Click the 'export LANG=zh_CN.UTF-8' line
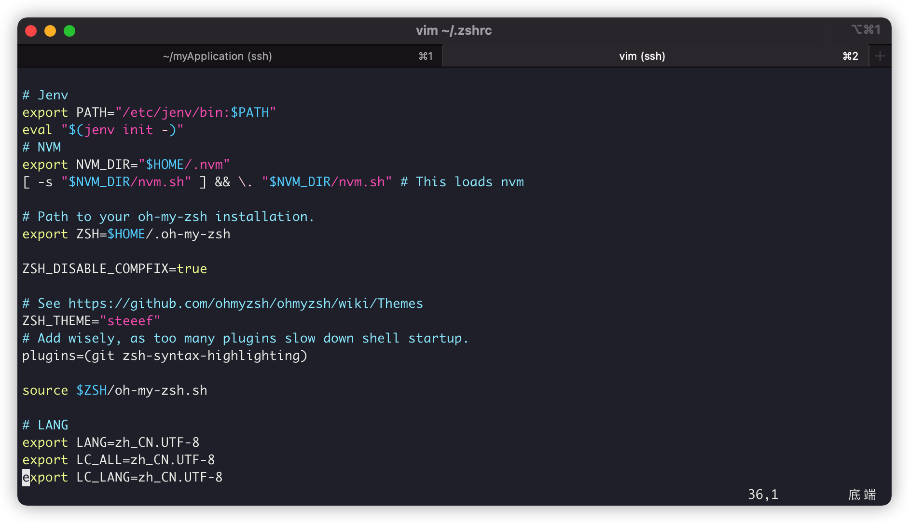Viewport: 909px width, 523px height. [111, 442]
